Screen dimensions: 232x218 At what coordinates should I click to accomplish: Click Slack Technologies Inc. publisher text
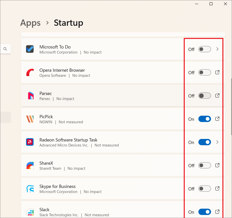point(59,215)
